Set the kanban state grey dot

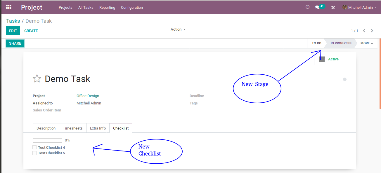click(345, 79)
